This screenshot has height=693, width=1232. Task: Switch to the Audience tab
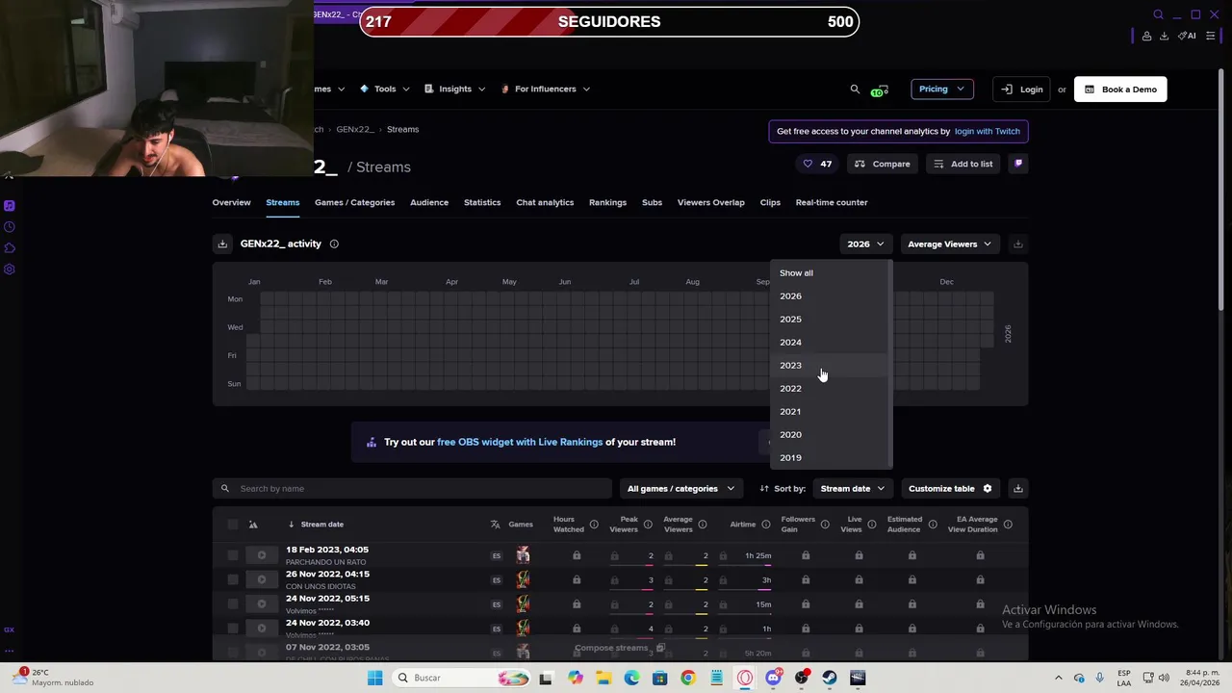pyautogui.click(x=429, y=202)
